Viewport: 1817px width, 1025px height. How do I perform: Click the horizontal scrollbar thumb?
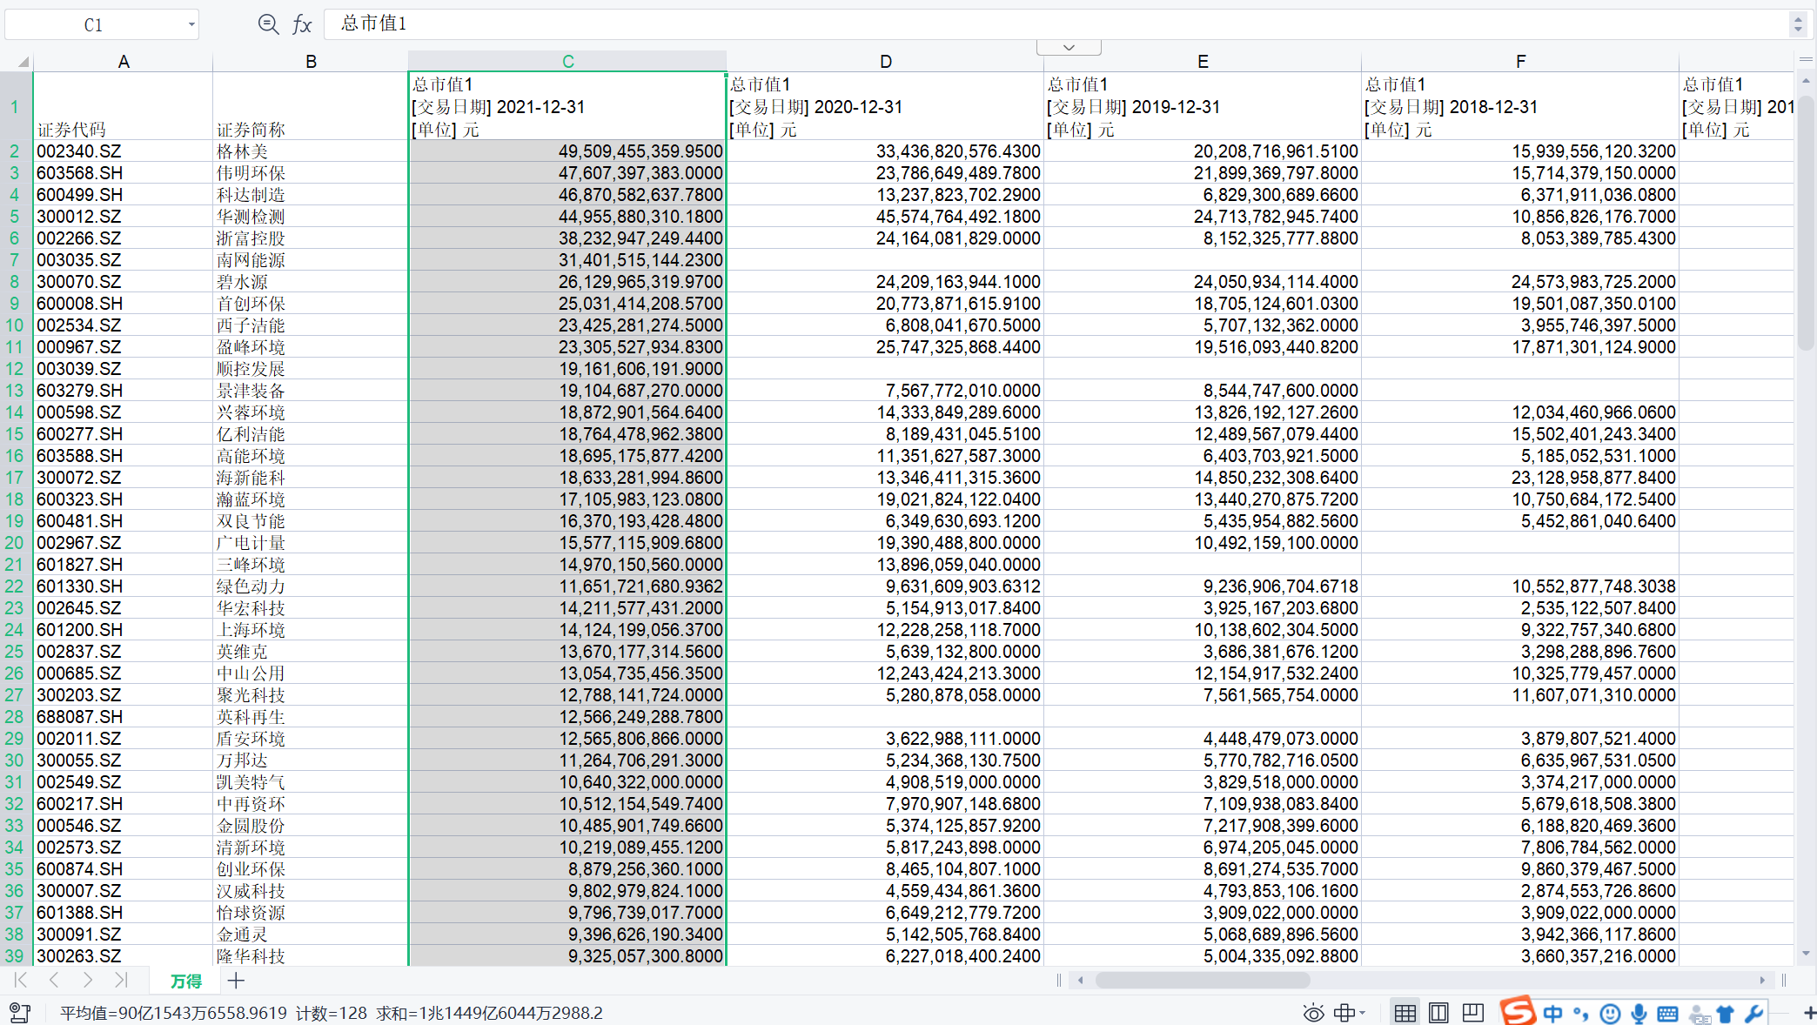[x=1201, y=981]
